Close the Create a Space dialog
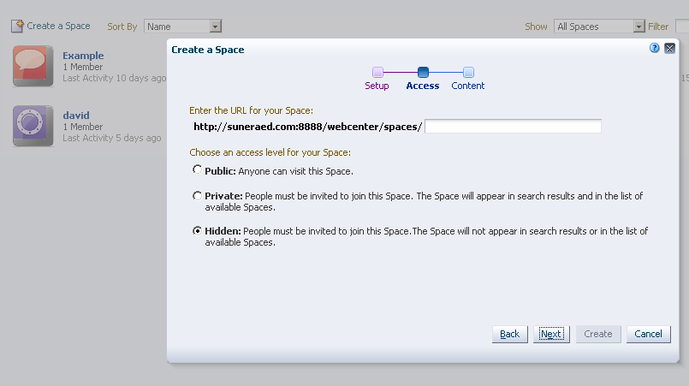 tap(669, 49)
